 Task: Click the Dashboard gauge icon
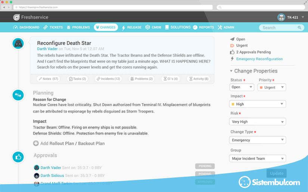(15, 27)
